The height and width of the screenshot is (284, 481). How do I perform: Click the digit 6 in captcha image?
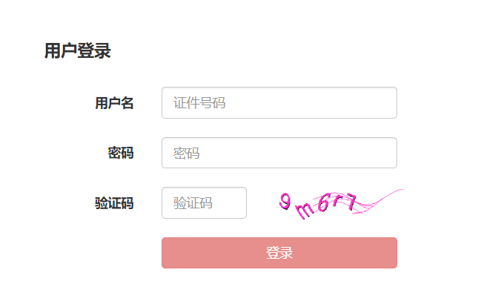(x=324, y=202)
